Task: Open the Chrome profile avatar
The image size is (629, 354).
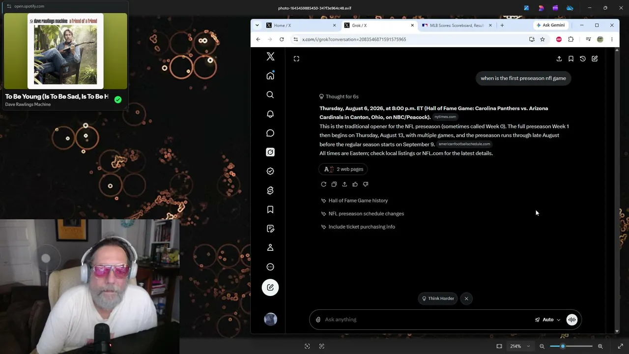Action: (600, 39)
